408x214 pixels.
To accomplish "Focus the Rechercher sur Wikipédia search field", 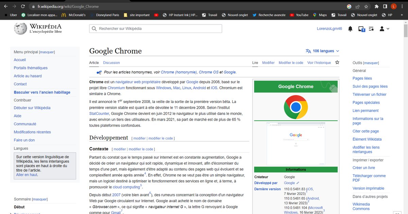I will click(155, 29).
